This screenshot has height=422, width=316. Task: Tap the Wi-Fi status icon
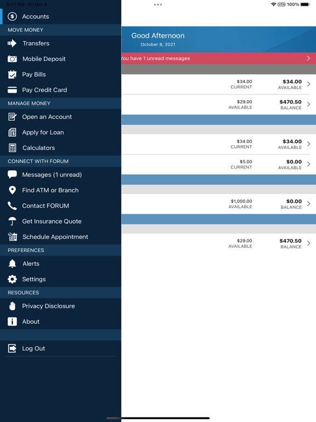pyautogui.click(x=273, y=4)
